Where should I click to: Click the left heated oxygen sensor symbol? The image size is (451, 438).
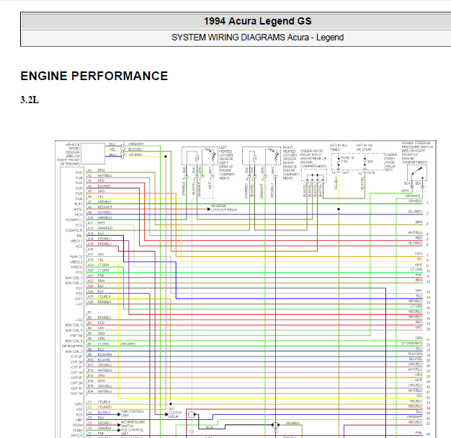pyautogui.click(x=200, y=156)
